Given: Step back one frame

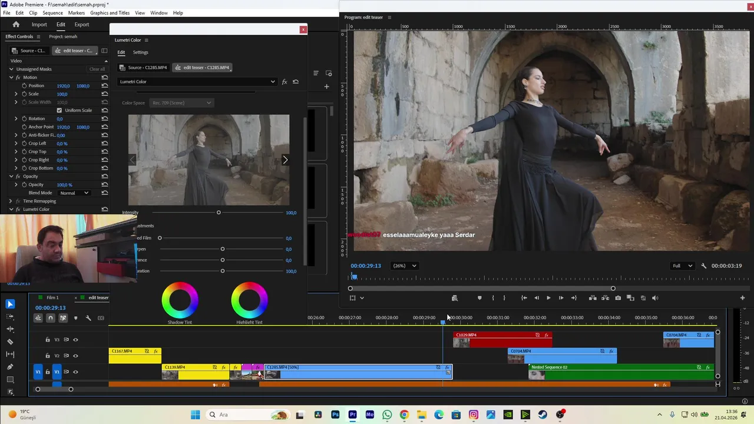Looking at the screenshot, I should click(x=536, y=298).
